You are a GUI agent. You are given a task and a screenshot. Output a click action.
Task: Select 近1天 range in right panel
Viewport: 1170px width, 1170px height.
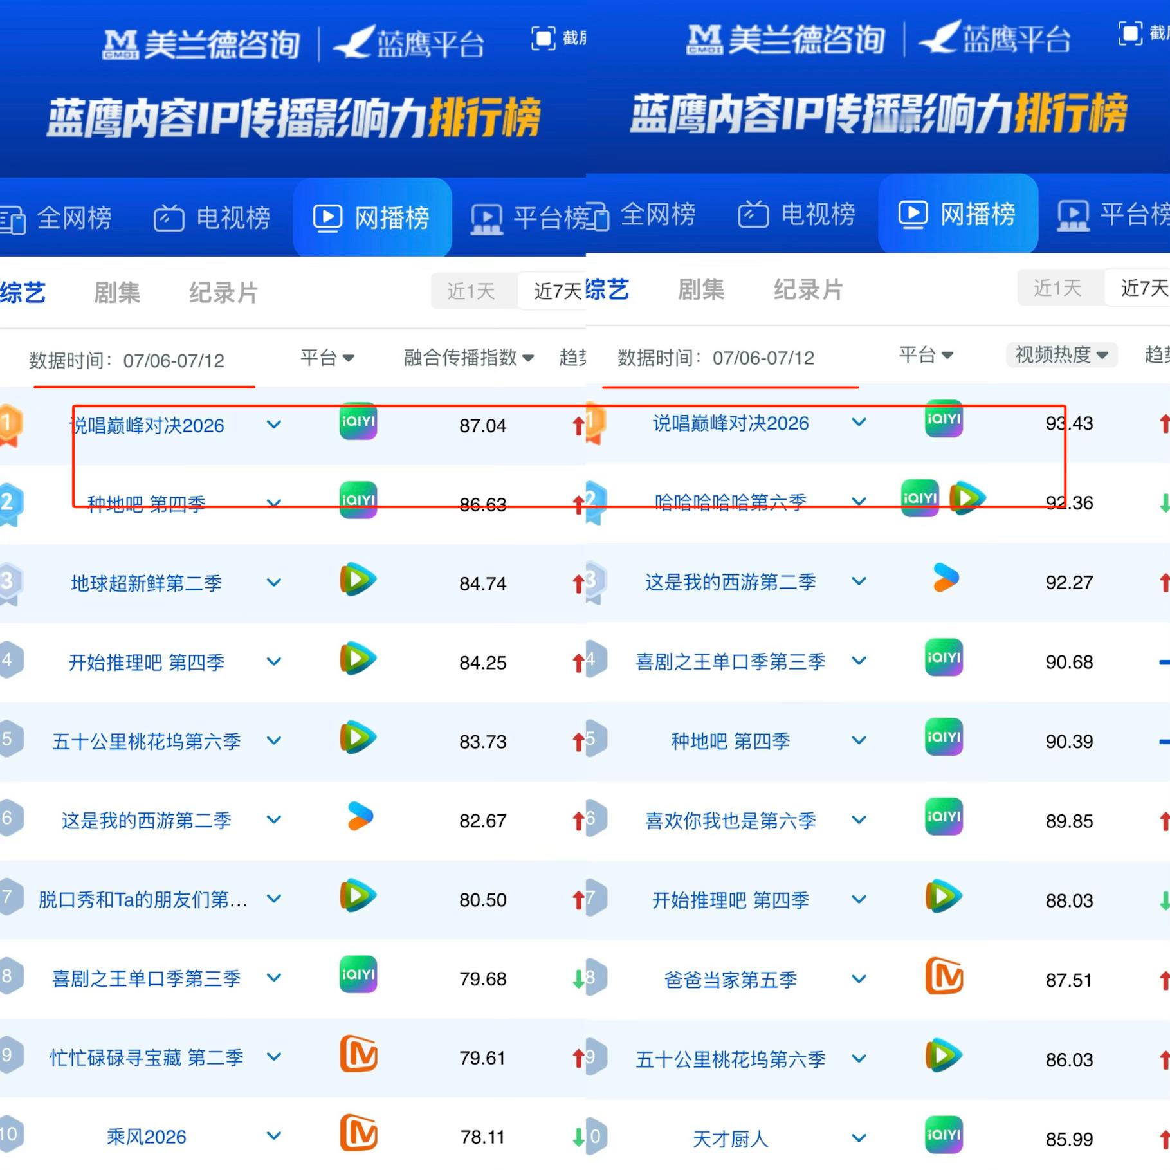point(1058,288)
